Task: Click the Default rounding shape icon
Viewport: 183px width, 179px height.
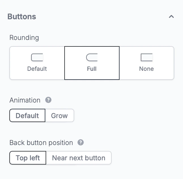Action: click(x=37, y=57)
